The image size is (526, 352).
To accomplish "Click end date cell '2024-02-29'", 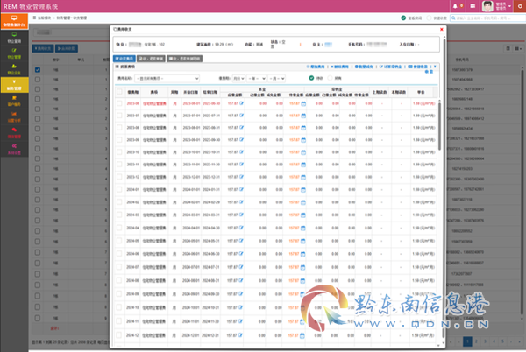I will (211, 202).
